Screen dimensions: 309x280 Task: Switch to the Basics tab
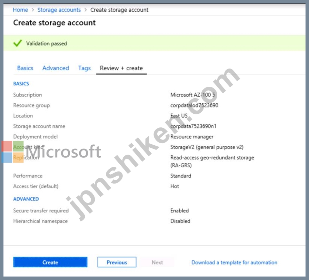click(25, 68)
